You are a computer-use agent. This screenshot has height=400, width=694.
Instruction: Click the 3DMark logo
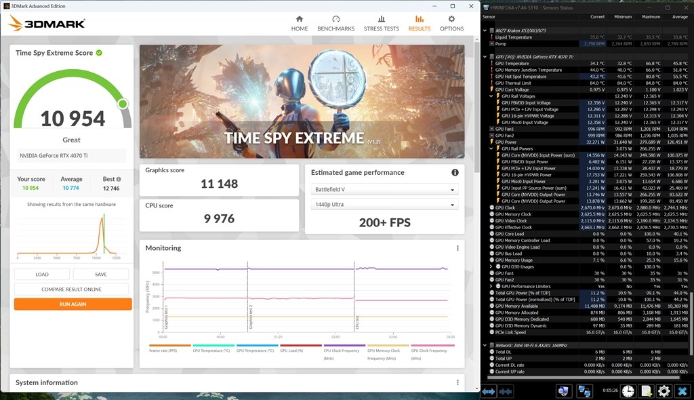[47, 23]
